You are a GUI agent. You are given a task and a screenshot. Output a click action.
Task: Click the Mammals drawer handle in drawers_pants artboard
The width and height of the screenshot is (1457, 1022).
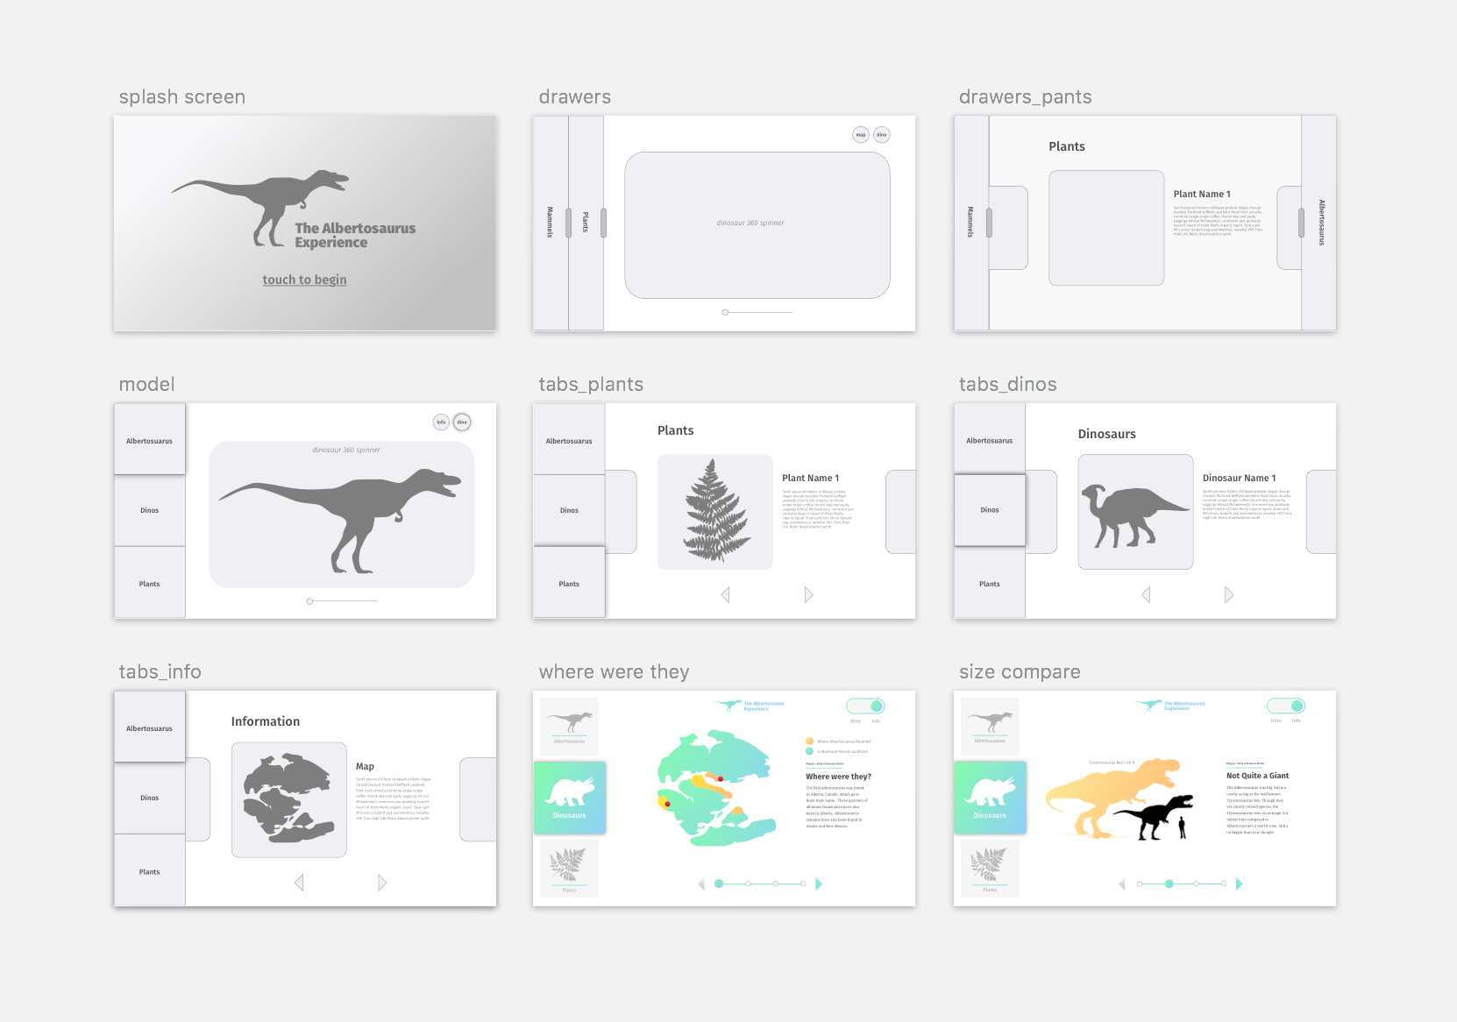989,223
